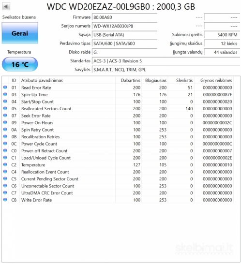Click the status dot for Reallocation Event Count
Viewport: 241px width, 264px height.
pyautogui.click(x=5, y=172)
